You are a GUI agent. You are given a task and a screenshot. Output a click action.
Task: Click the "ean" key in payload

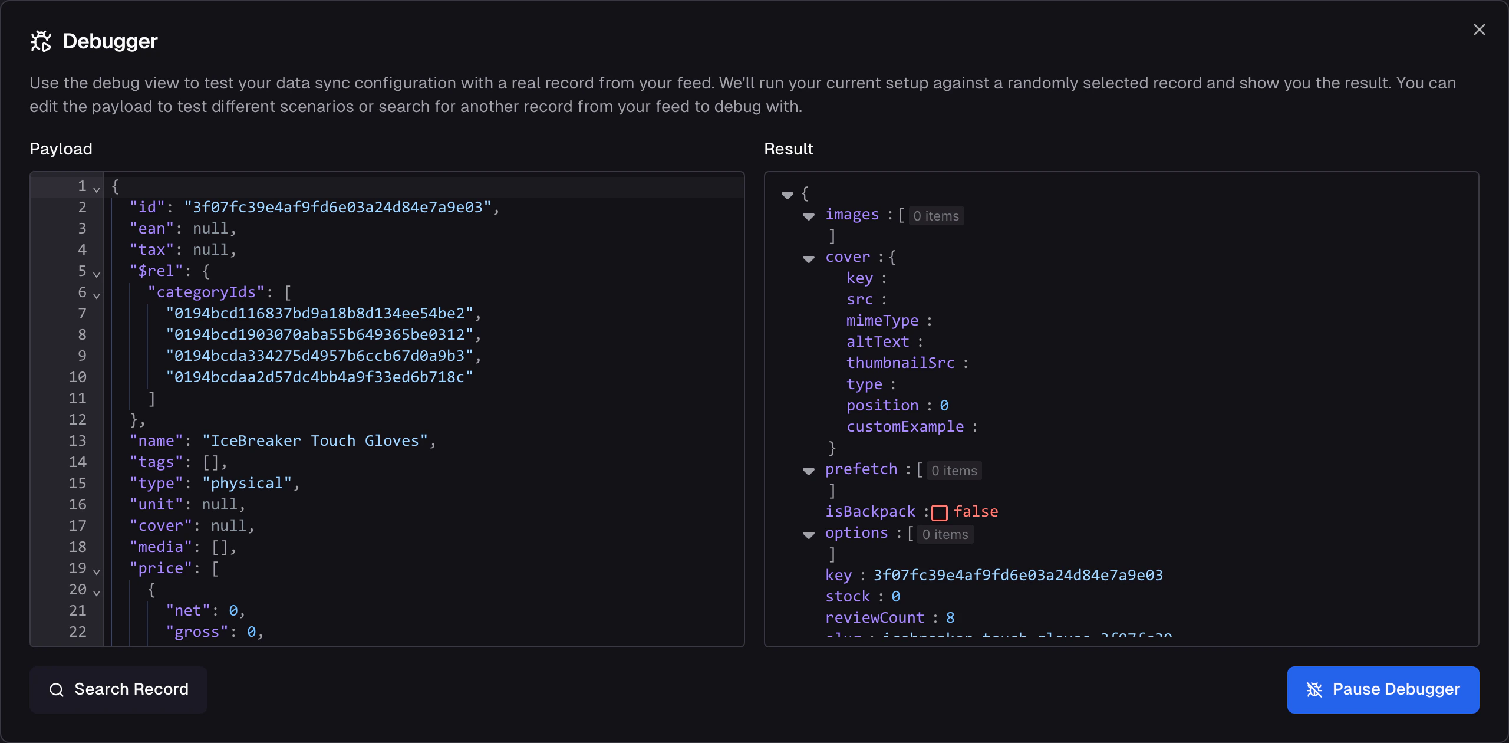152,229
